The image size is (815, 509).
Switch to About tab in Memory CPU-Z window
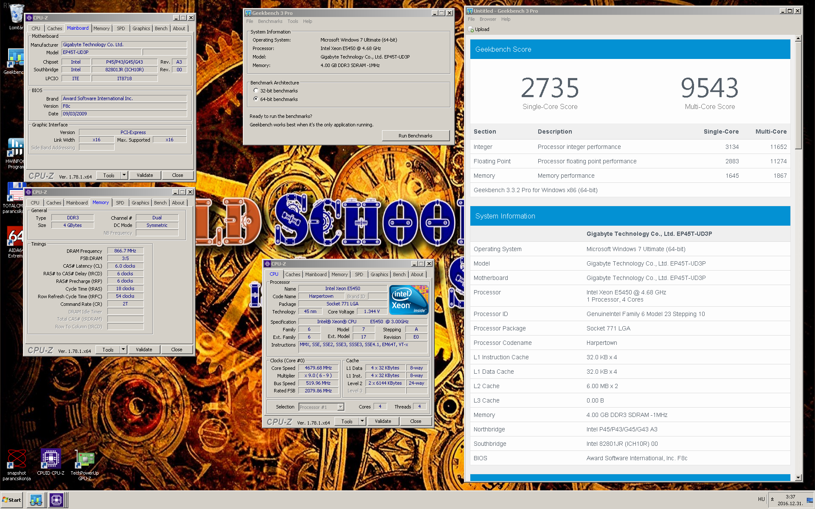pos(178,203)
